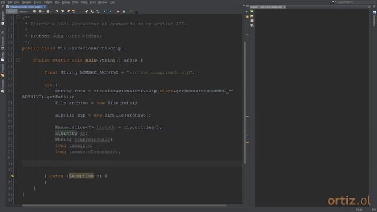Open the Source menu
Image resolution: width=377 pixels, height=212 pixels.
point(38,2)
